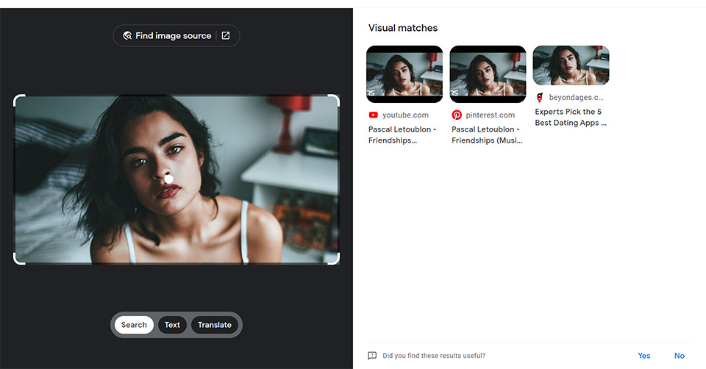Answer No to results useful question
Image resolution: width=706 pixels, height=369 pixels.
pos(680,356)
